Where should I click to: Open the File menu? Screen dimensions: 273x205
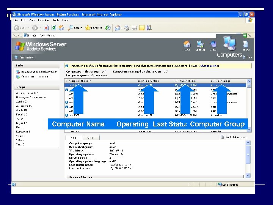coord(16,20)
